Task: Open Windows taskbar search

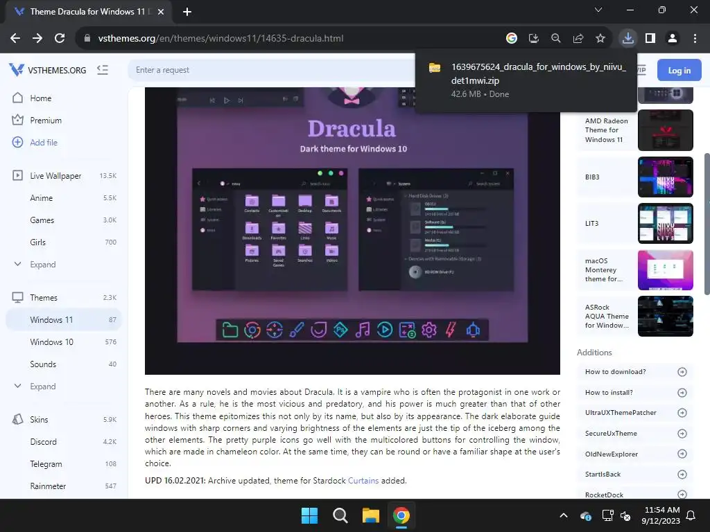Action: [x=340, y=515]
